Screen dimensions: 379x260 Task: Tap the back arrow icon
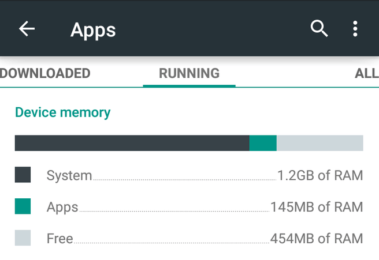tap(27, 29)
